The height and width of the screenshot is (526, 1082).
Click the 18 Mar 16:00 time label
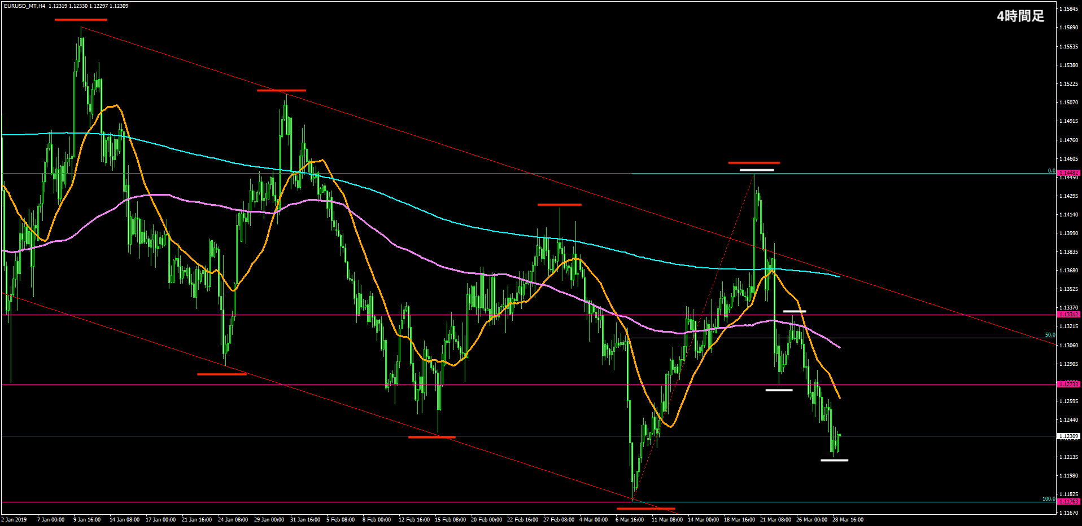point(739,520)
